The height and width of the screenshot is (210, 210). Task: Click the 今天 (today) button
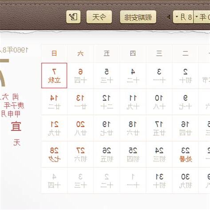99,17
